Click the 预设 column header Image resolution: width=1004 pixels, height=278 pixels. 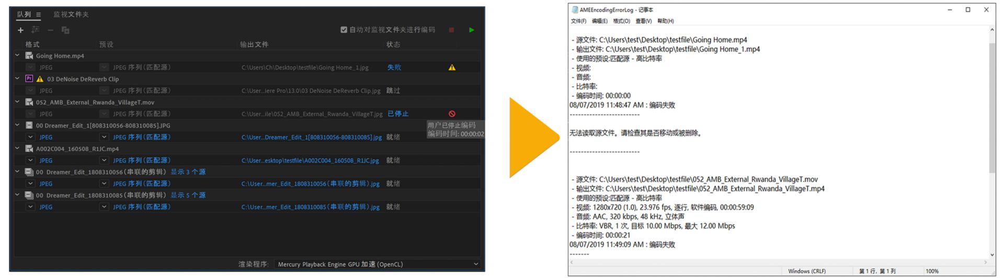106,44
